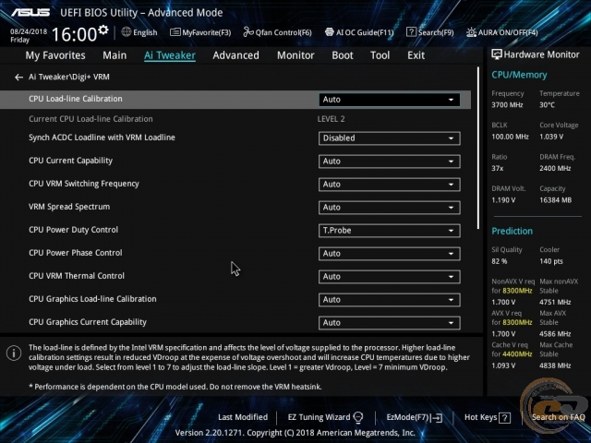Click the settings list scrollbar
The image size is (591, 443).
(478, 148)
